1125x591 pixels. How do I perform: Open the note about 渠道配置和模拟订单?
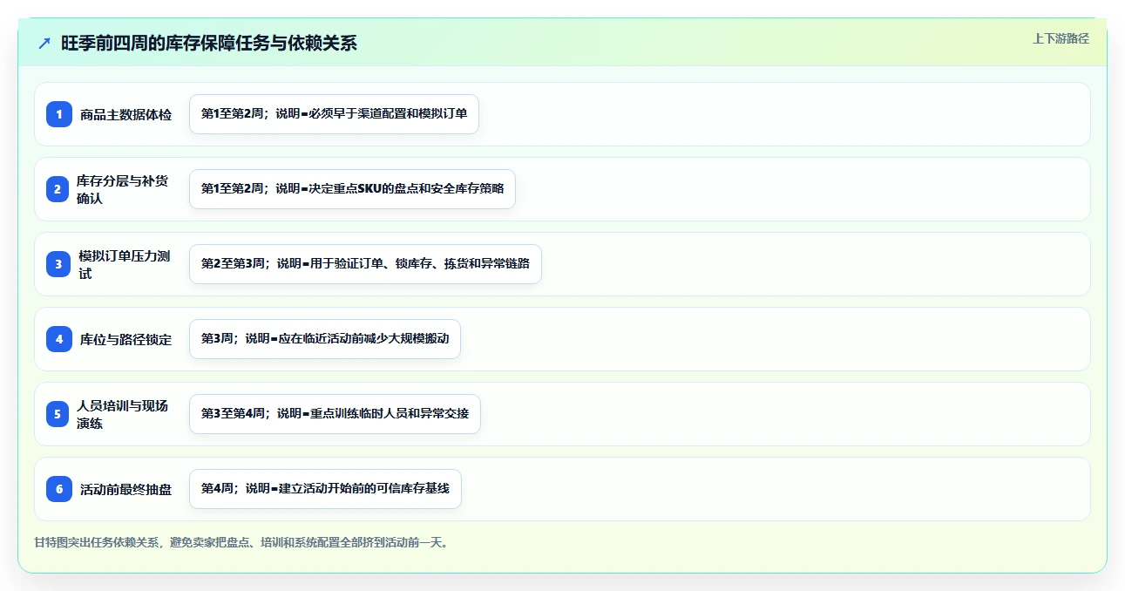click(334, 114)
